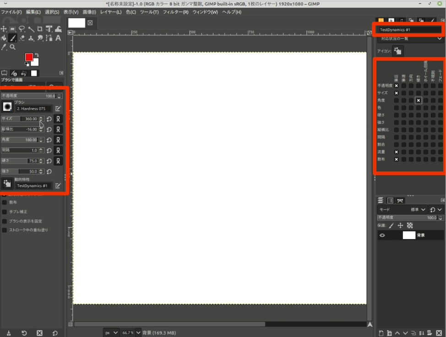Image resolution: width=446 pixels, height=337 pixels.
Task: Select the Eraser tool
Action: tap(22, 38)
